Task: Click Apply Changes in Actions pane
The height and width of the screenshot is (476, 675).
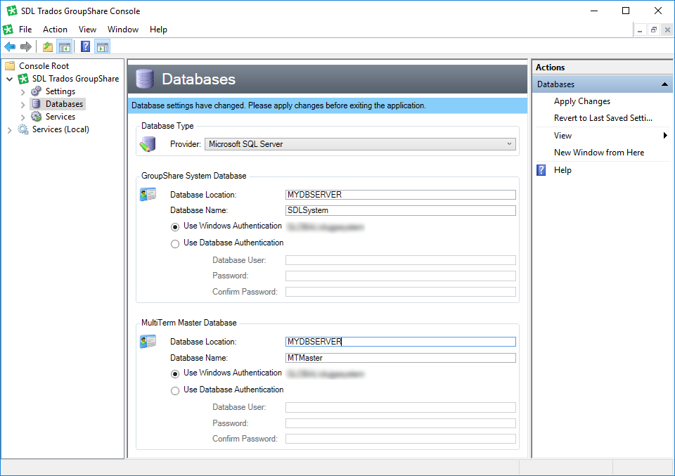Action: point(581,101)
